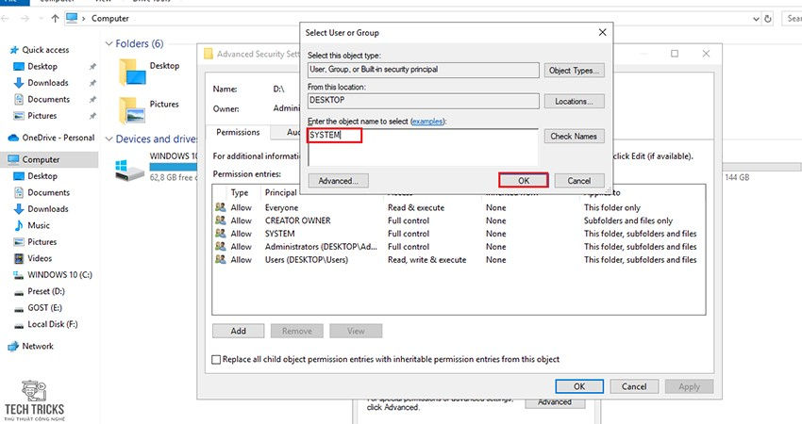Screen dimensions: 802x424
Task: Open Downloads under Computer
Action: coord(47,209)
